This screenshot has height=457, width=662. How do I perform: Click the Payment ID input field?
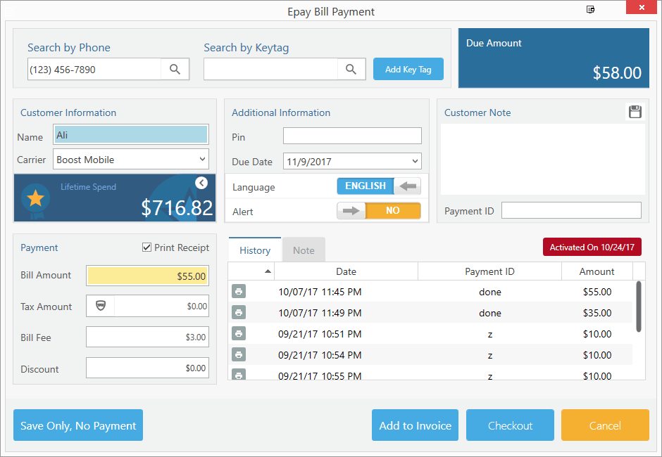pos(571,211)
